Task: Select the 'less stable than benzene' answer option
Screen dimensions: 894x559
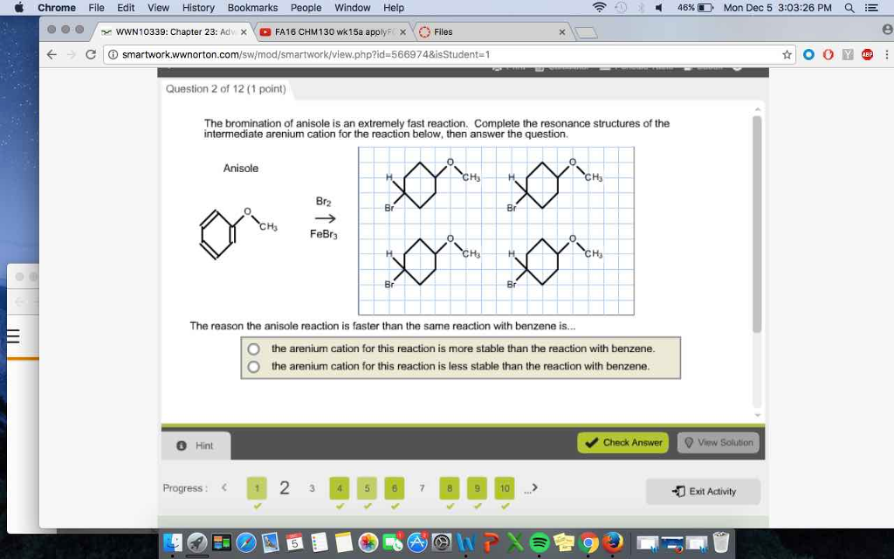Action: pyautogui.click(x=253, y=366)
